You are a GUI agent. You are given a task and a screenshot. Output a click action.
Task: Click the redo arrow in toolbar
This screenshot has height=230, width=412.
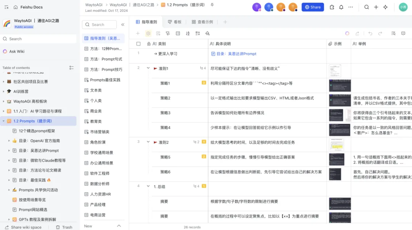click(380, 33)
